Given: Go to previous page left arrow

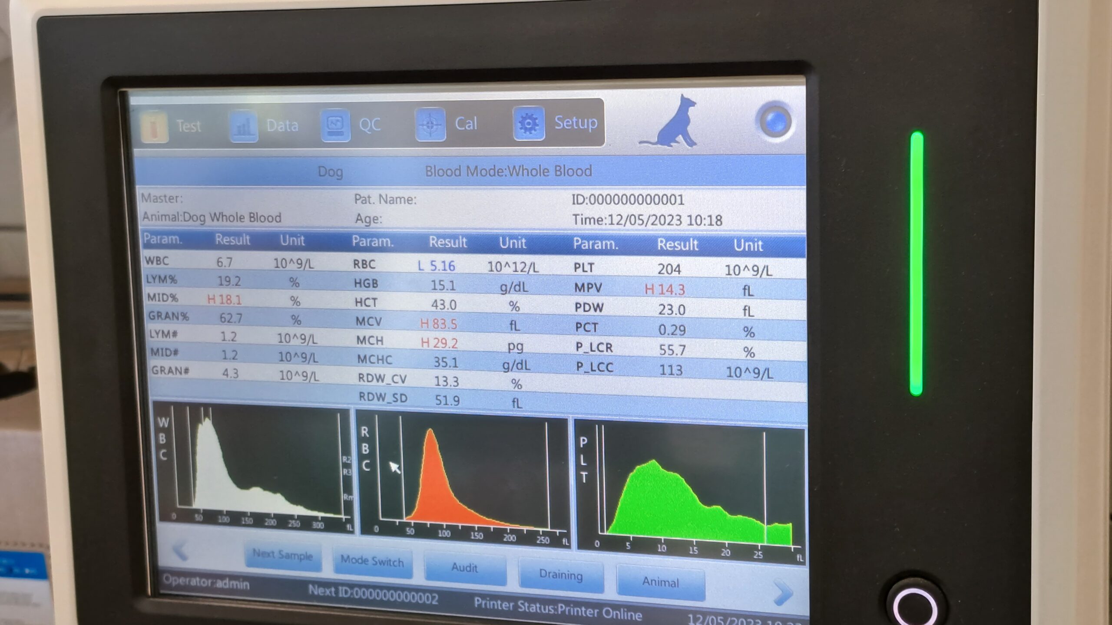Looking at the screenshot, I should click(180, 551).
